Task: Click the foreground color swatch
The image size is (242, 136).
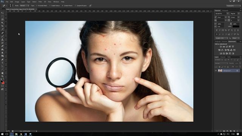Action: click(x=2, y=81)
